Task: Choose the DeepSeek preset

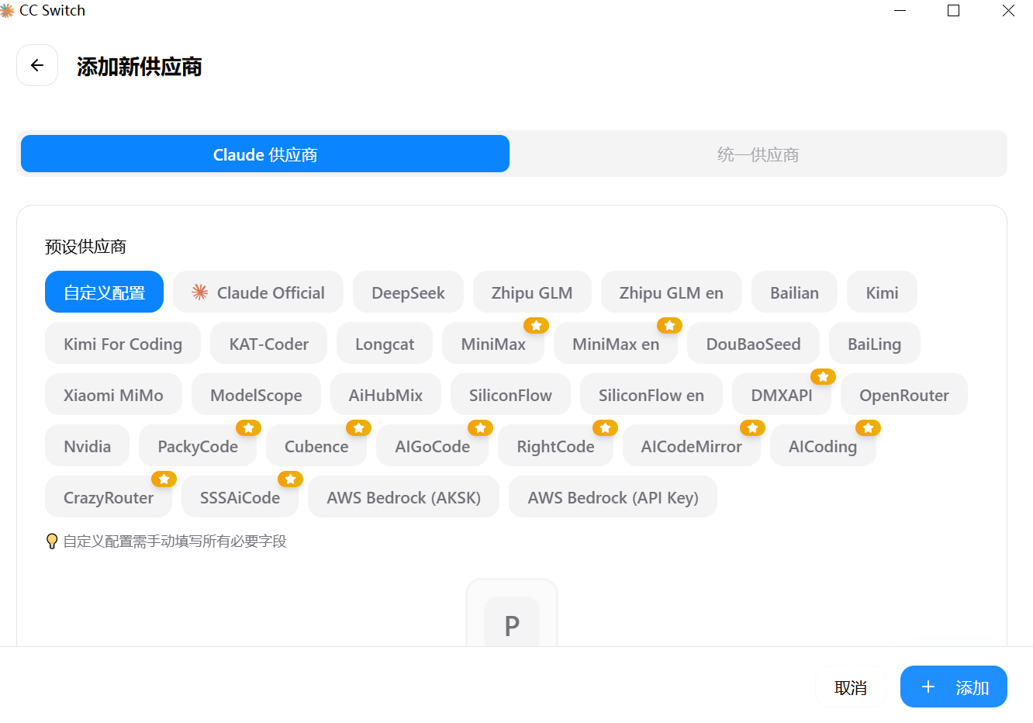Action: (408, 292)
